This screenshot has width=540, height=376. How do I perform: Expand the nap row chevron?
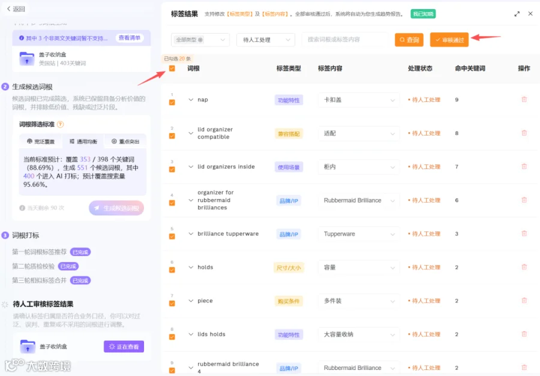tap(191, 100)
